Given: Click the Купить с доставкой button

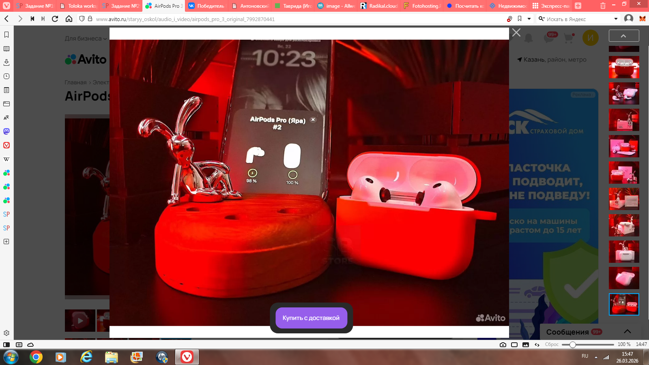Looking at the screenshot, I should [311, 318].
